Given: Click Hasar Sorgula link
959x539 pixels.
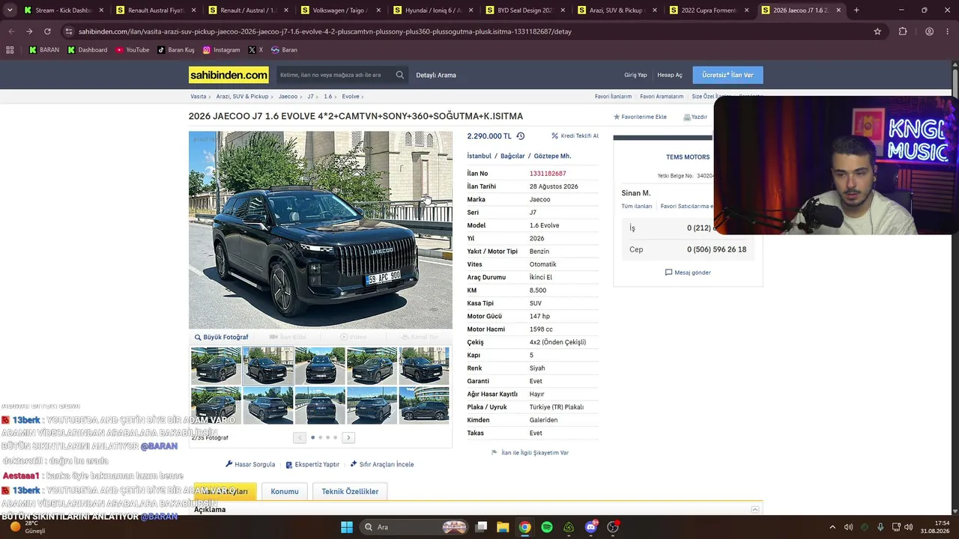Looking at the screenshot, I should (250, 465).
